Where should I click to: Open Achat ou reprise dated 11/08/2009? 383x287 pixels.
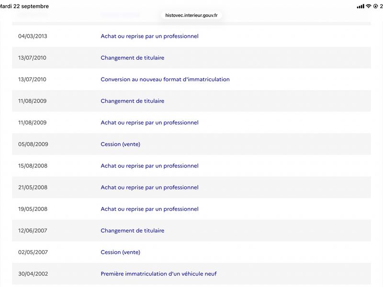pyautogui.click(x=149, y=122)
